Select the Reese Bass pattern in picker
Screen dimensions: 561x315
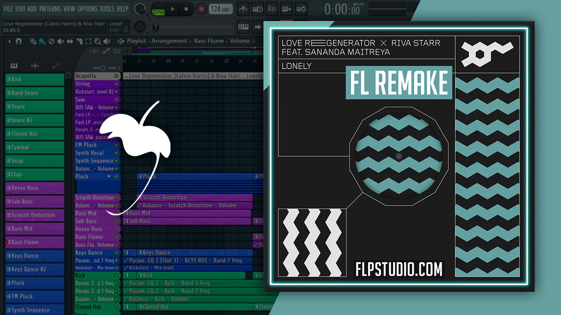[35, 188]
